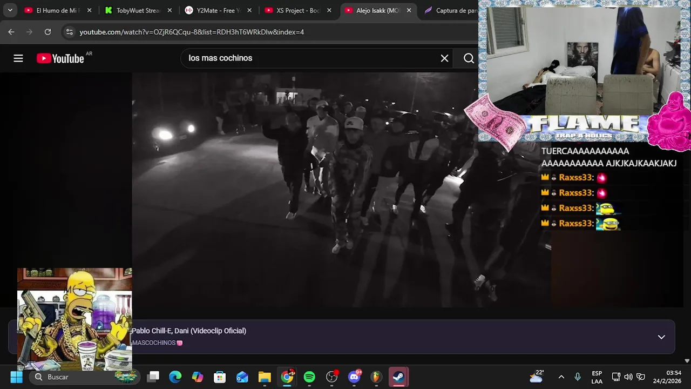Switch to the XS Project tab
Image resolution: width=691 pixels, height=389 pixels.
click(292, 10)
